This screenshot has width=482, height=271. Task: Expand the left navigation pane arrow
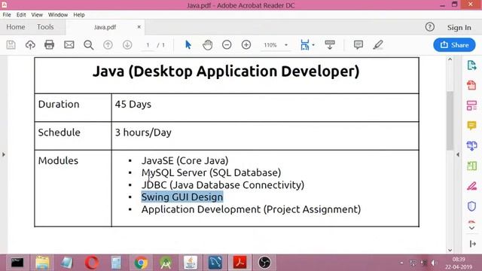pyautogui.click(x=4, y=154)
